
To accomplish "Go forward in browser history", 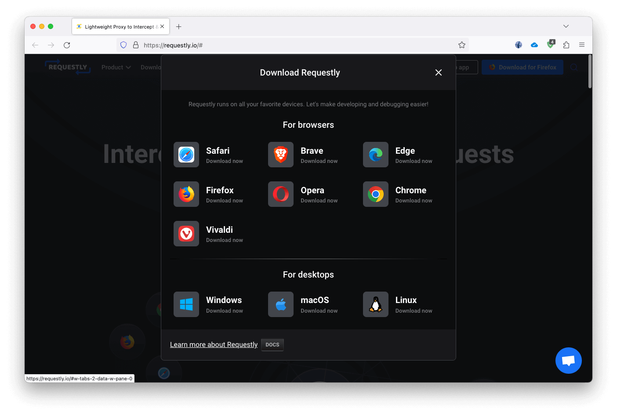I will tap(51, 45).
